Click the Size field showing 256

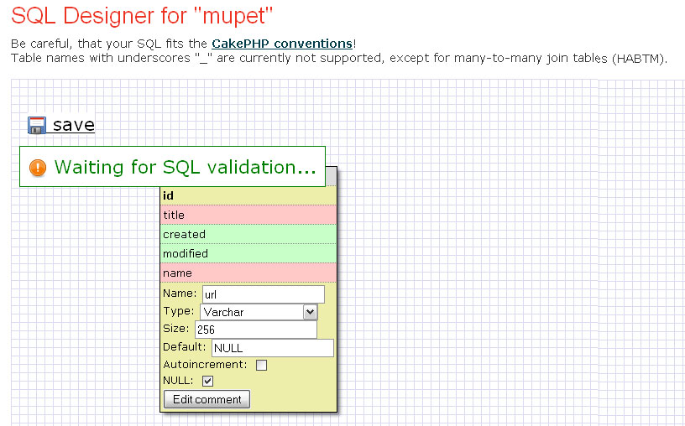pyautogui.click(x=255, y=330)
